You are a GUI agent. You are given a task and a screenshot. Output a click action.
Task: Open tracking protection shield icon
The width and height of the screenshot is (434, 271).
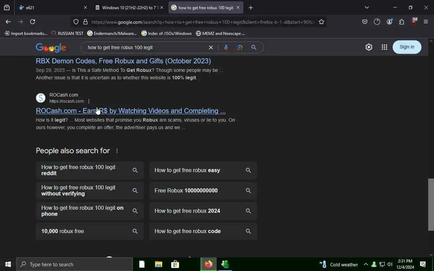pos(76,22)
